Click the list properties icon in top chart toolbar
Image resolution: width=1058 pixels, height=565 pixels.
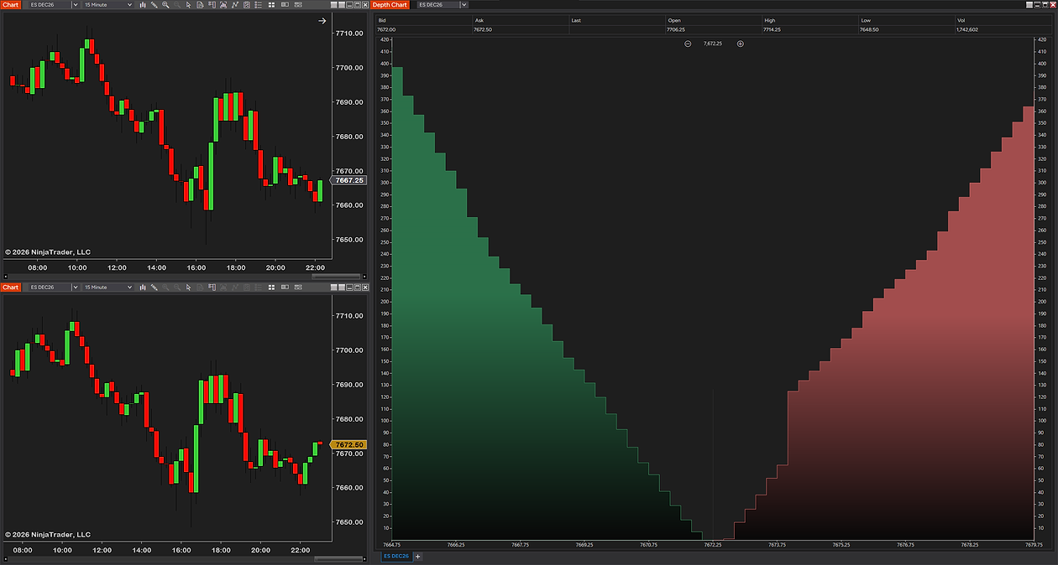(x=258, y=5)
